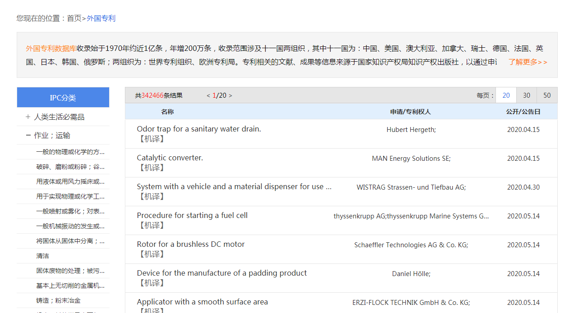Screen dimensions: 569x313
Task: Click 机译 under Catalytic converter
Action: [x=151, y=168]
